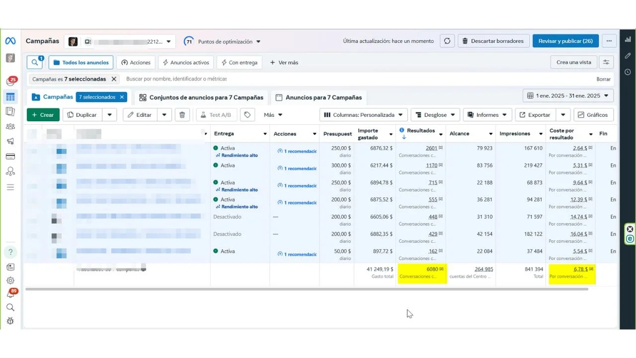Viewport: 636px width, 358px height.
Task: Open the clock history icon in right panel
Action: click(x=628, y=72)
